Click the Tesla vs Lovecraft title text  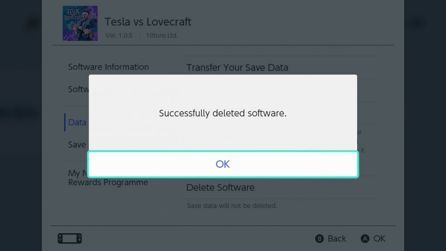(x=148, y=21)
